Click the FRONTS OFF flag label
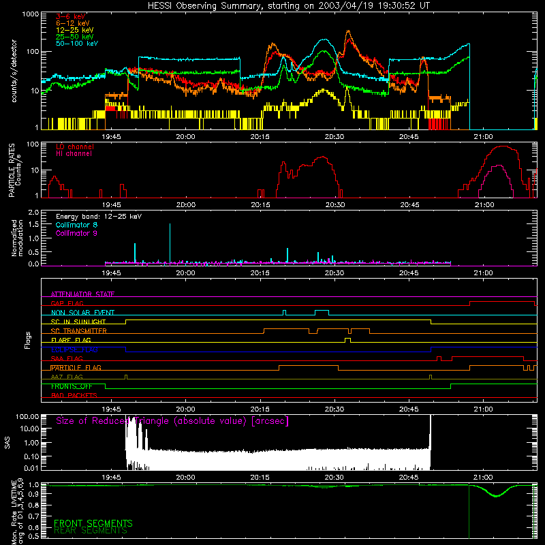This screenshot has height=545, width=545. (x=72, y=386)
